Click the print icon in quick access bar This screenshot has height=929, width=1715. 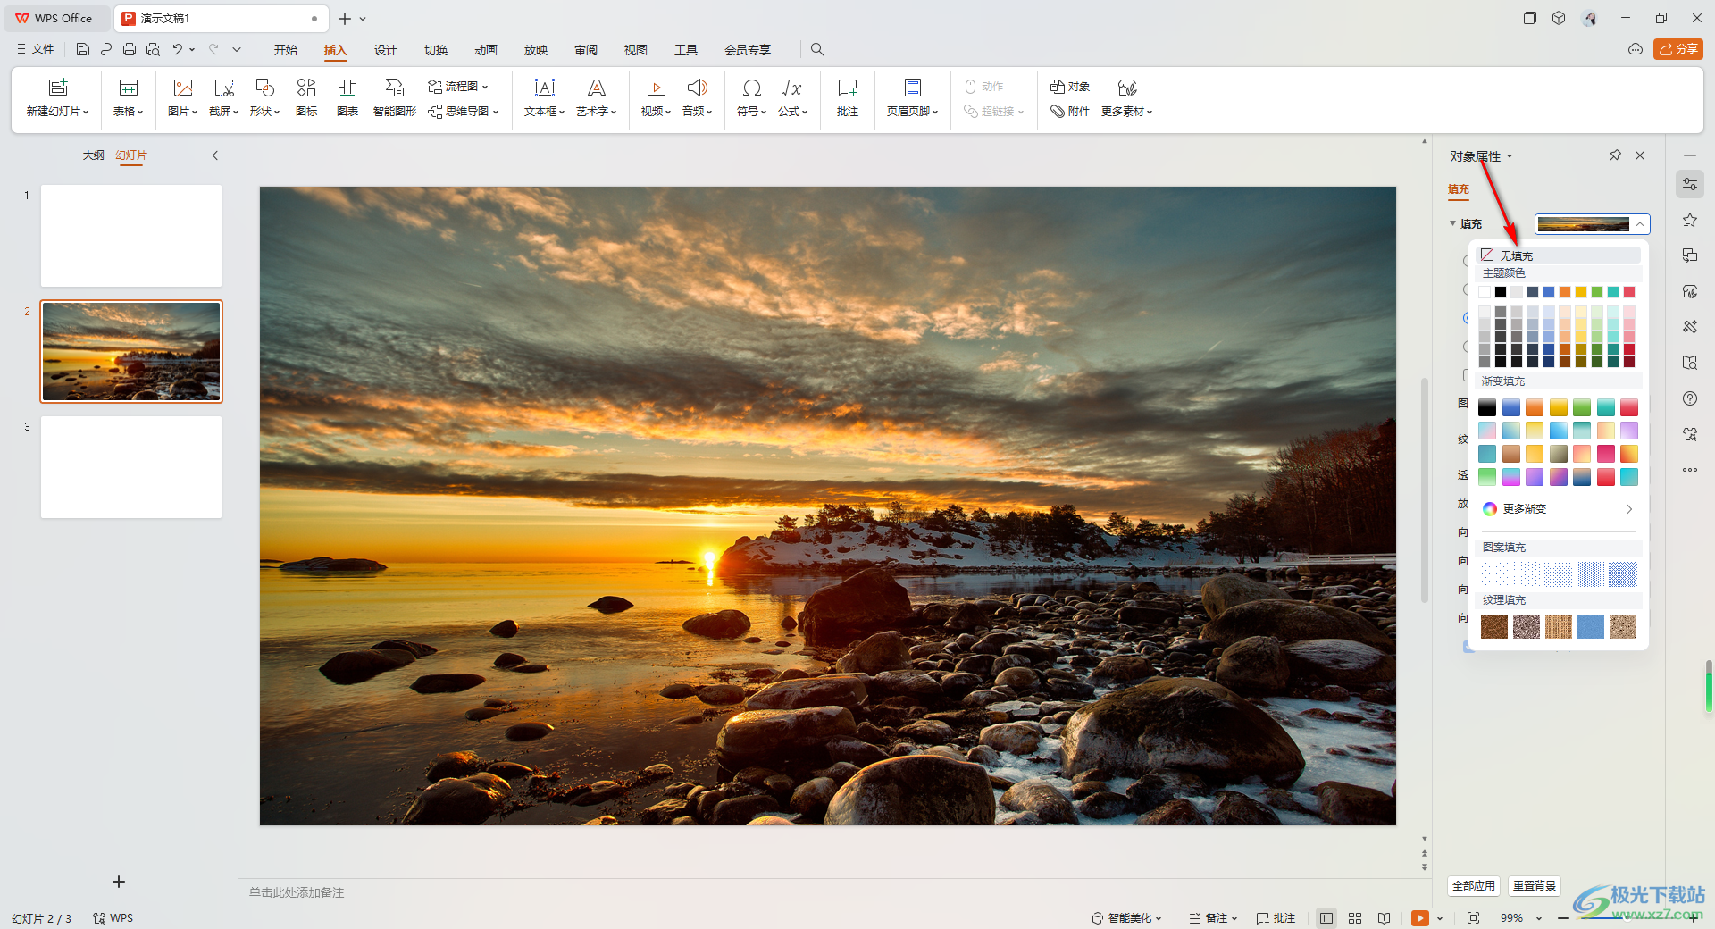coord(130,49)
